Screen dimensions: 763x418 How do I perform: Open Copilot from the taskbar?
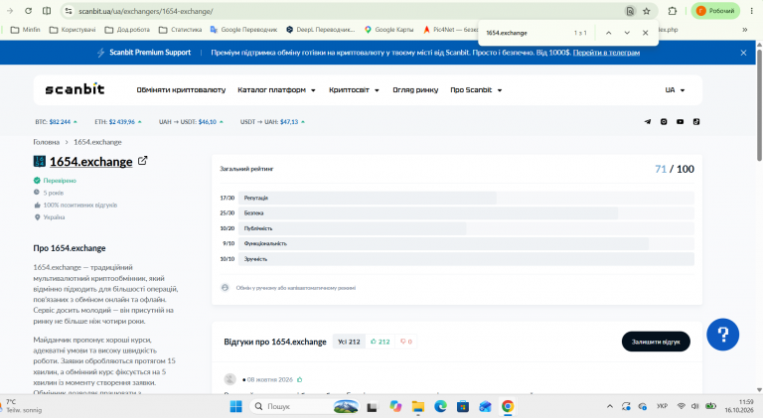click(x=395, y=406)
